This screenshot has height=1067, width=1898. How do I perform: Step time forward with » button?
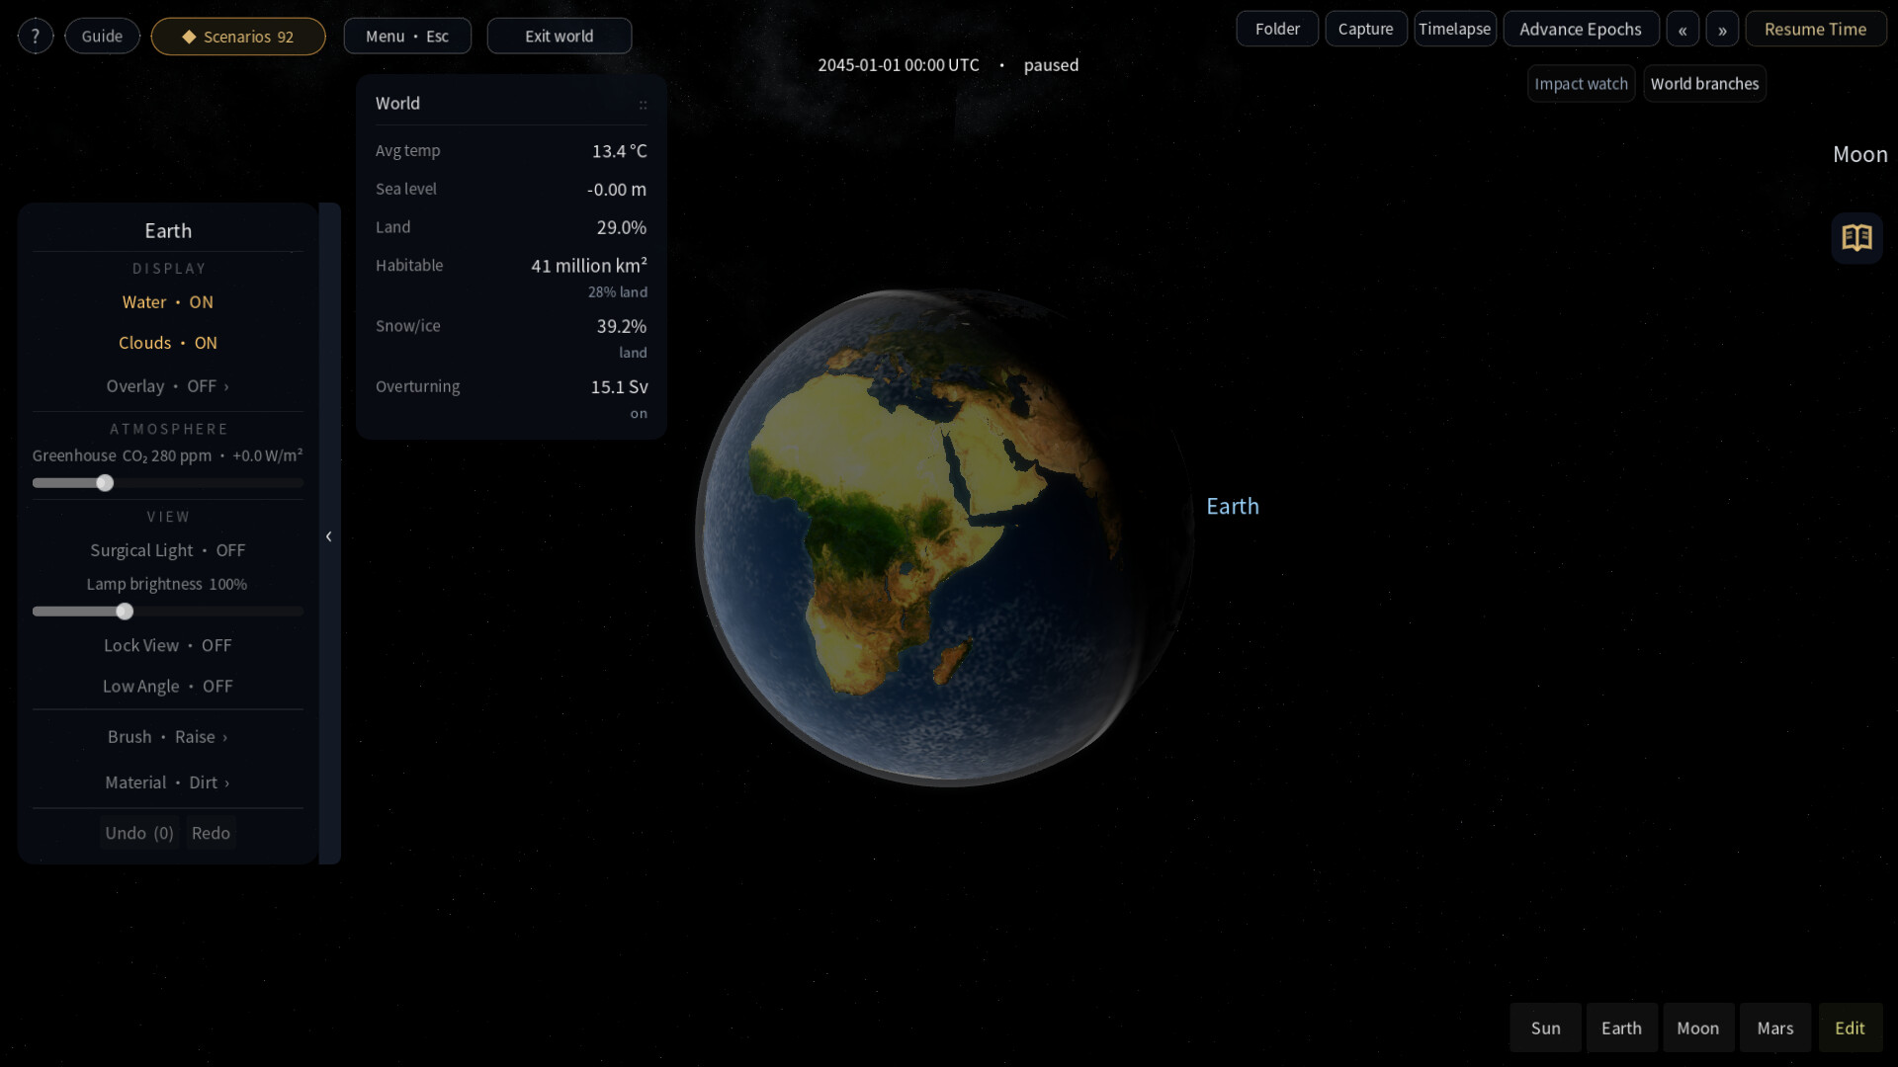tap(1722, 30)
